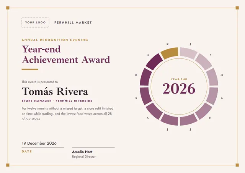Click the "FERNHILL MARKET" company name
The height and width of the screenshot is (173, 245).
[x=73, y=23]
